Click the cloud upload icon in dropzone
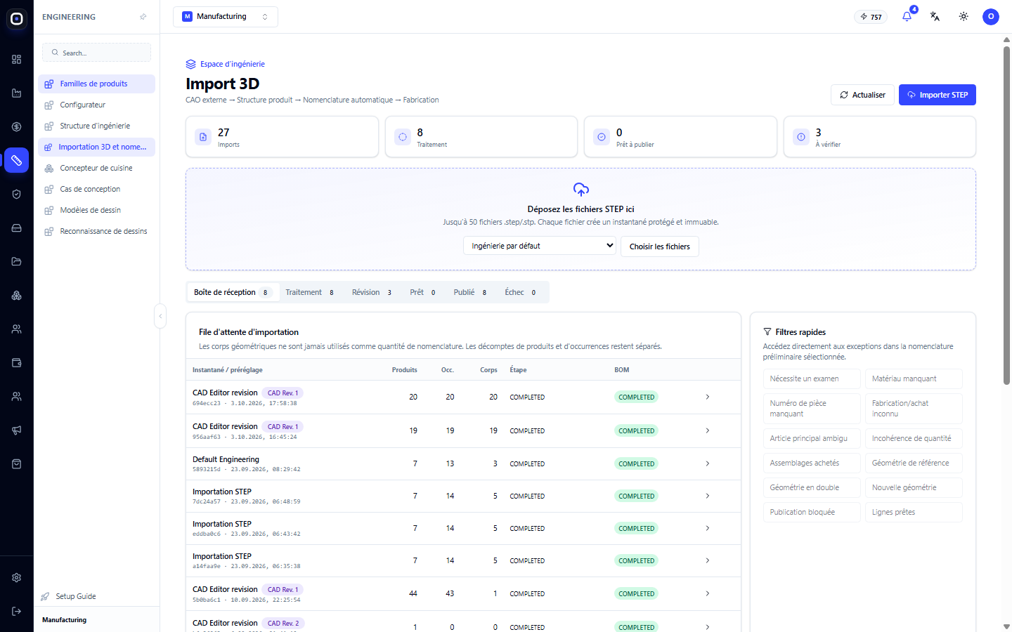The height and width of the screenshot is (632, 1012). 580,190
